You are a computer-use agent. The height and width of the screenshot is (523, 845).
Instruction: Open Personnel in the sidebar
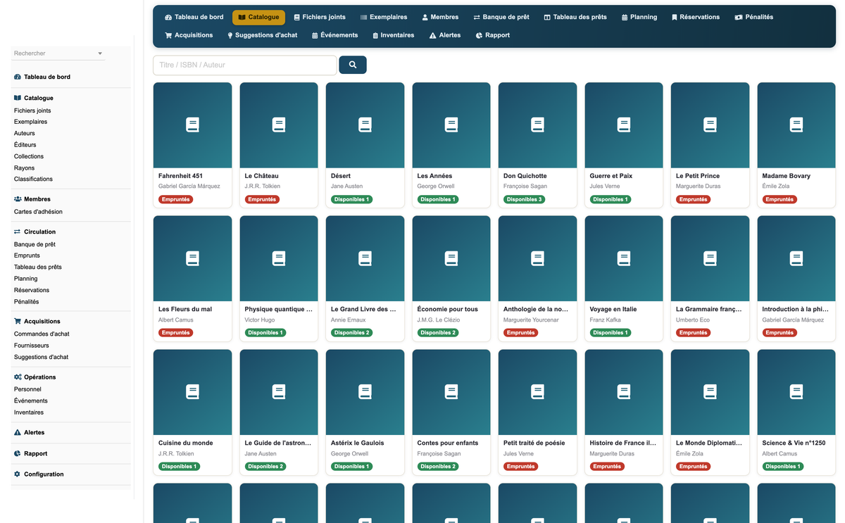[28, 389]
